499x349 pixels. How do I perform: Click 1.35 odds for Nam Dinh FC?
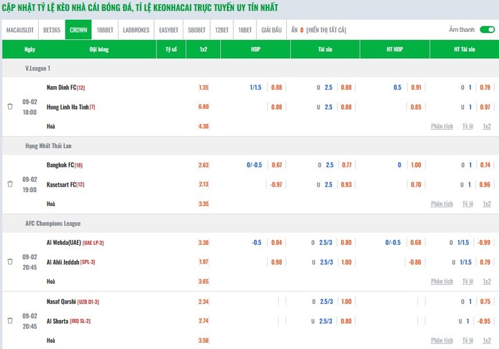pos(203,87)
